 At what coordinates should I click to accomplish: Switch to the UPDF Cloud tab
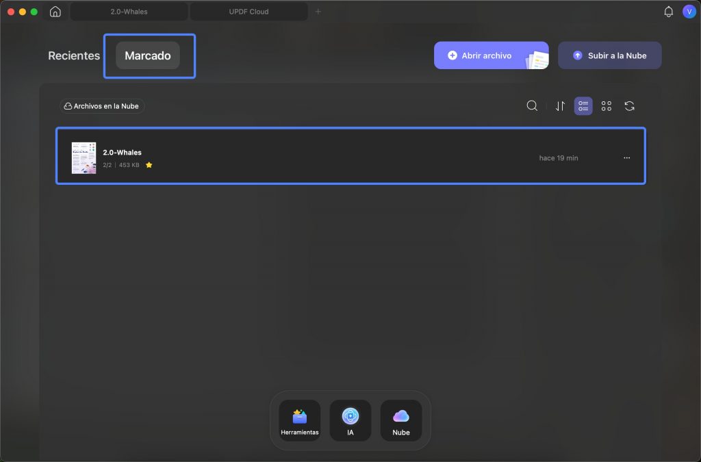point(248,12)
